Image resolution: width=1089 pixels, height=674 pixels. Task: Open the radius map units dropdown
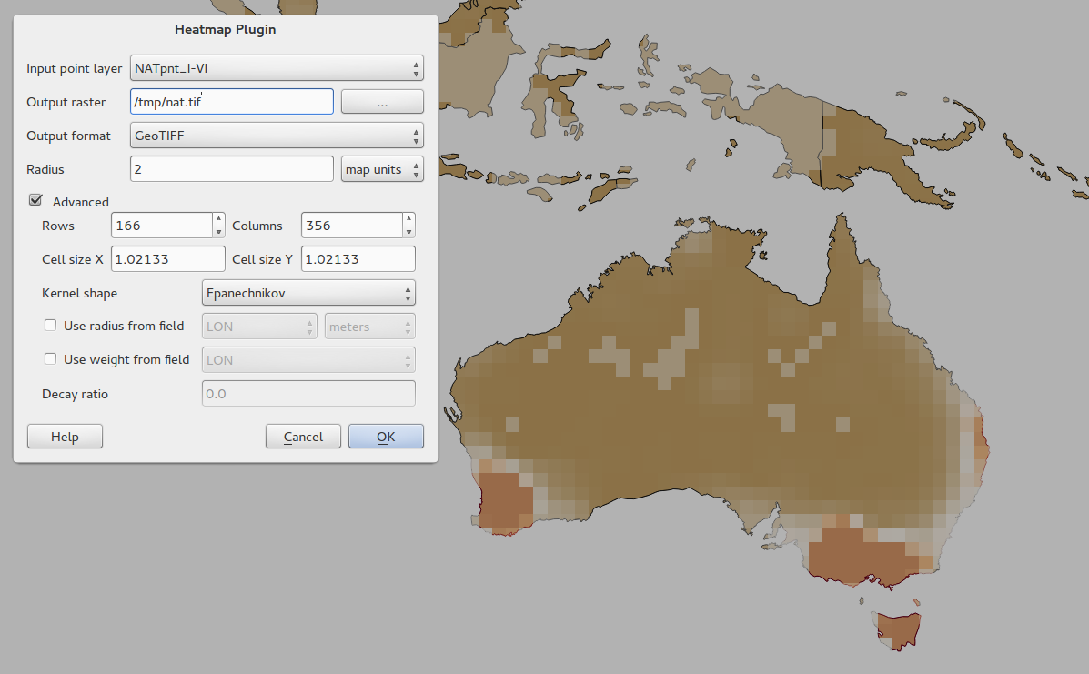382,169
